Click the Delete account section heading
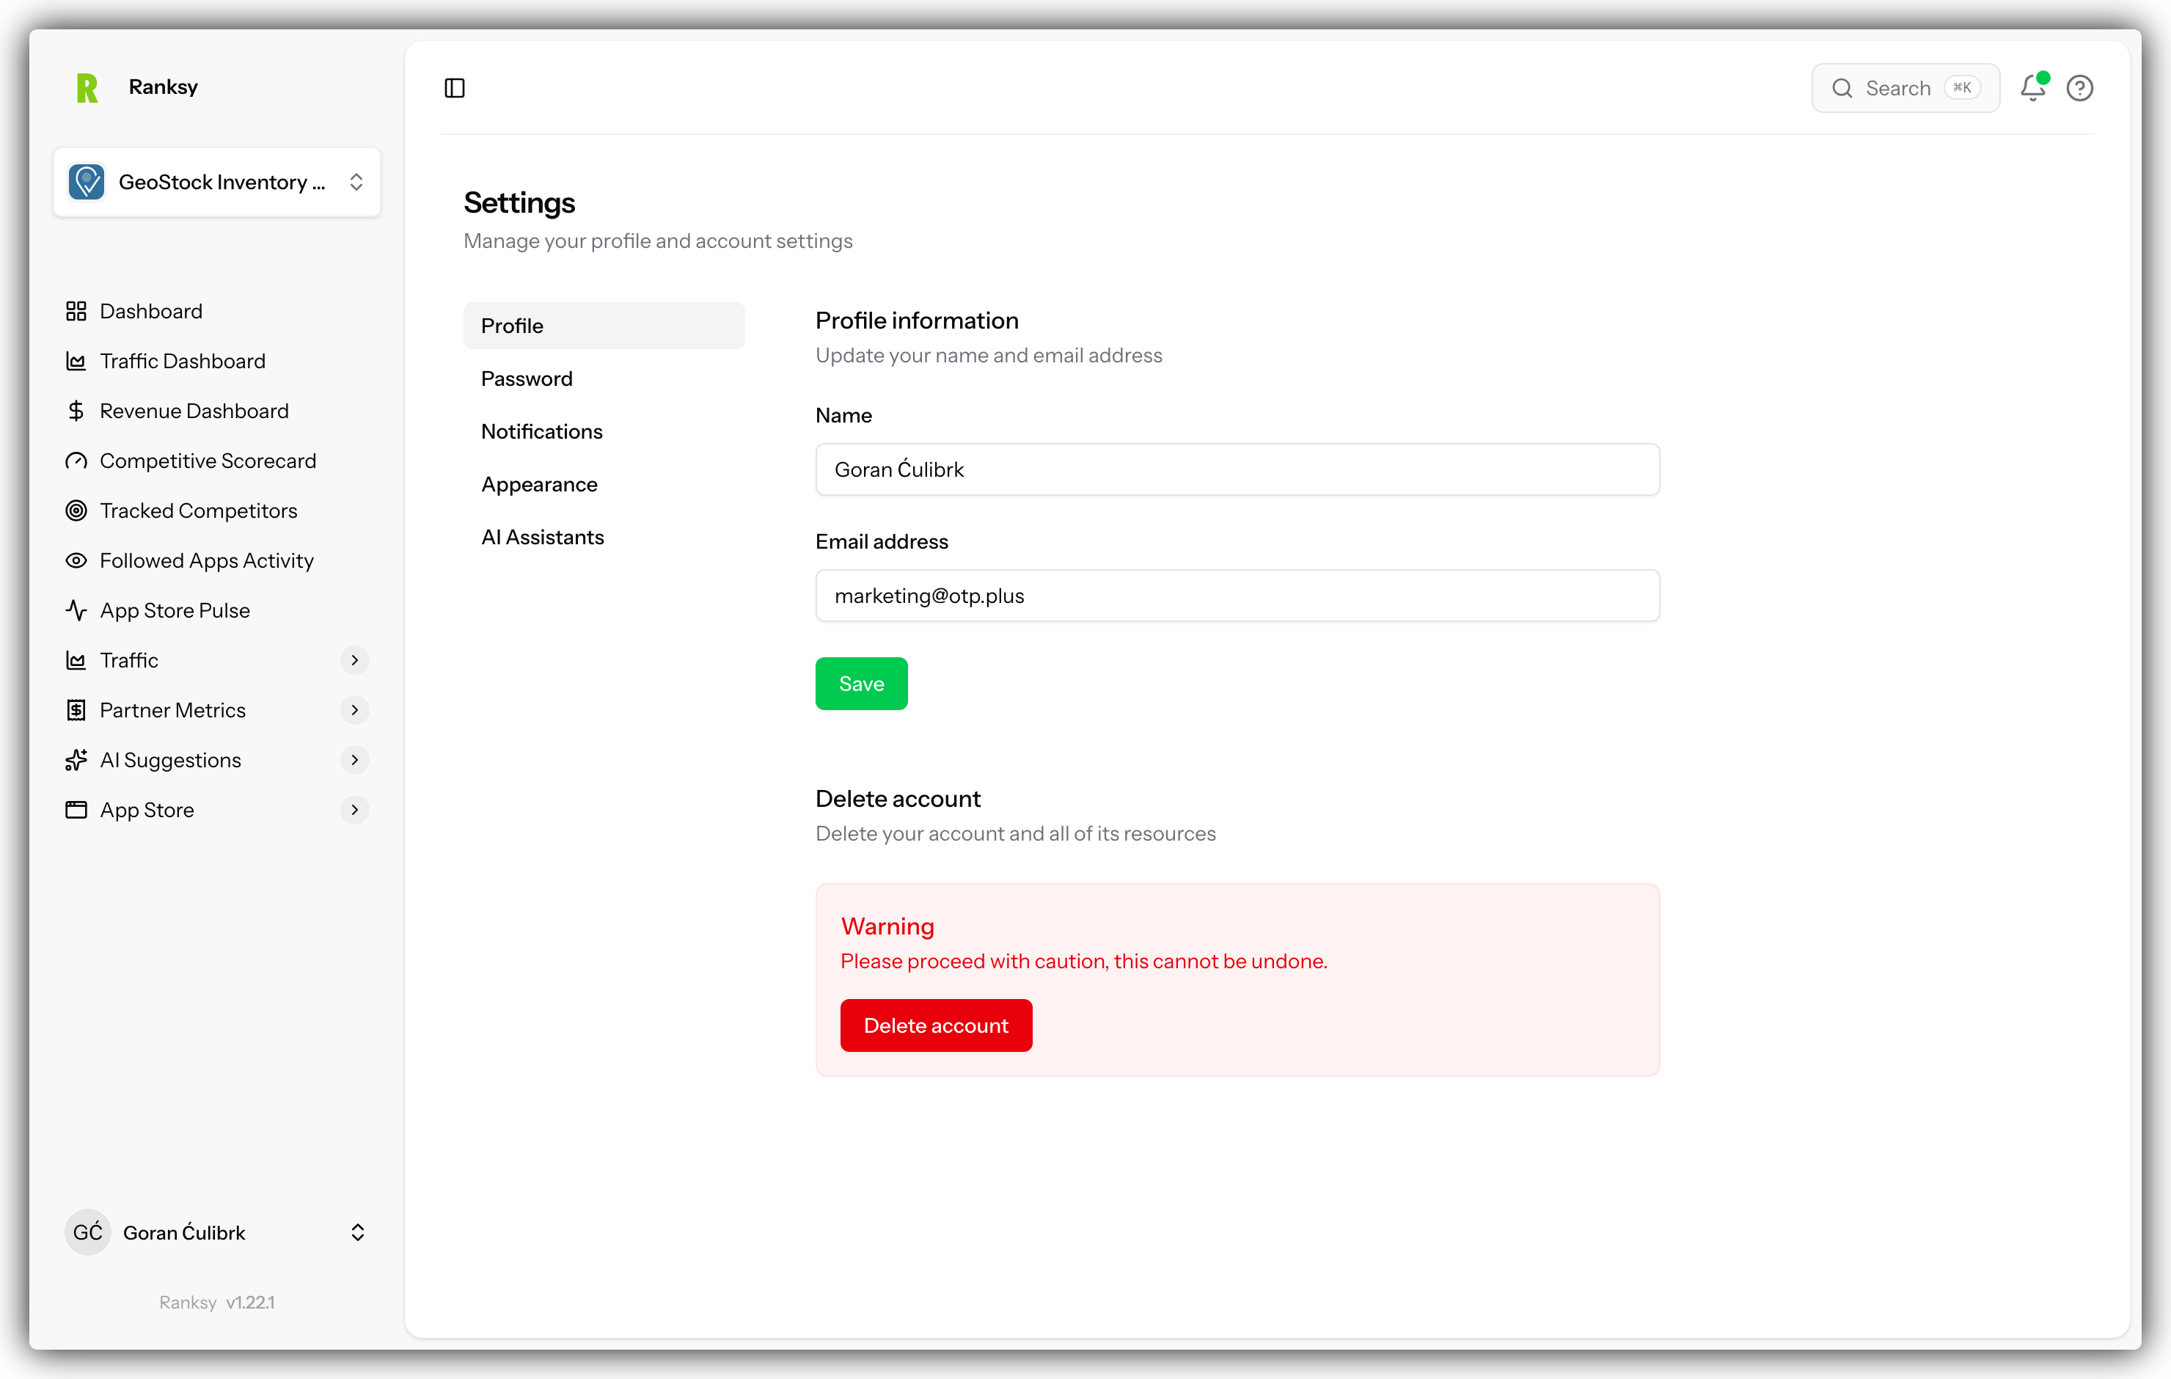The image size is (2171, 1379). click(x=898, y=799)
